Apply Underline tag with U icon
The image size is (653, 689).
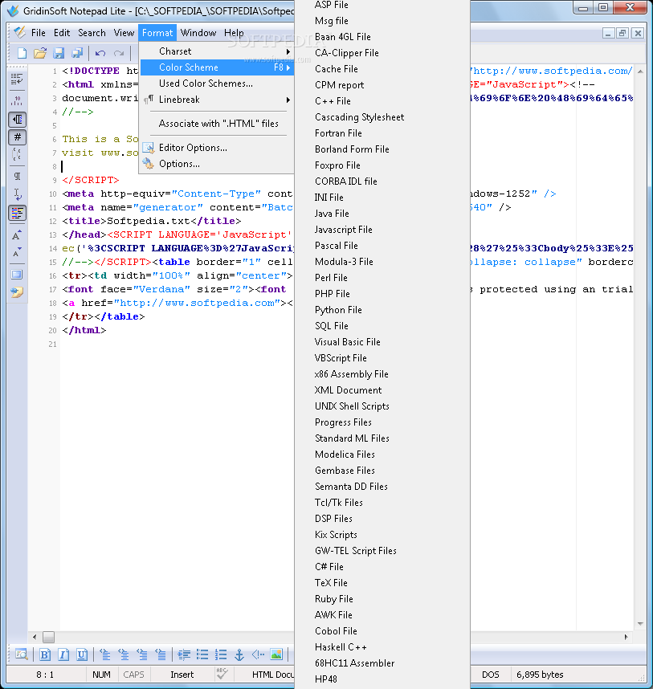click(82, 654)
